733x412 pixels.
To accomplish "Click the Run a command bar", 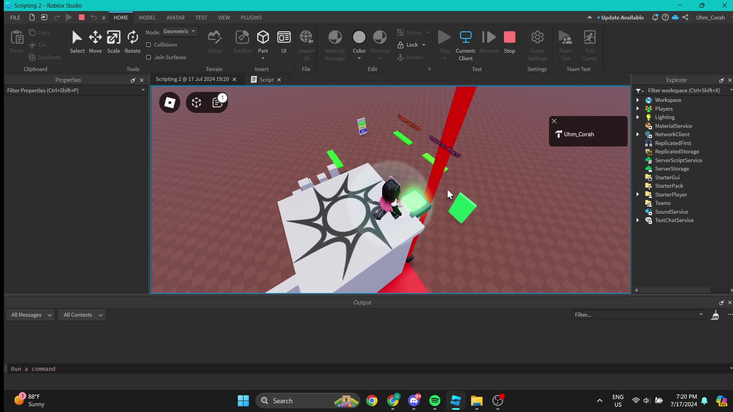I will pyautogui.click(x=368, y=369).
